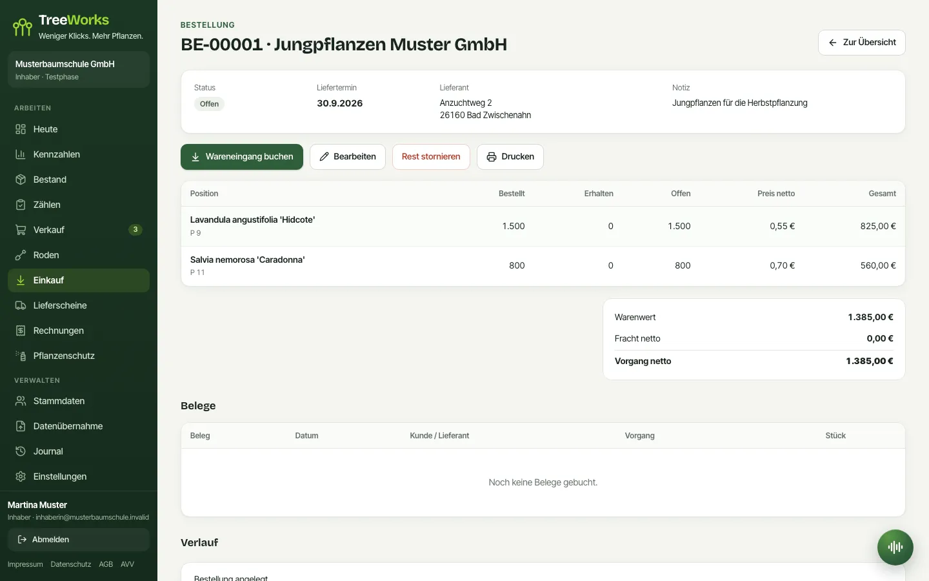Open the voice assistant floating button
Image resolution: width=929 pixels, height=581 pixels.
click(895, 547)
